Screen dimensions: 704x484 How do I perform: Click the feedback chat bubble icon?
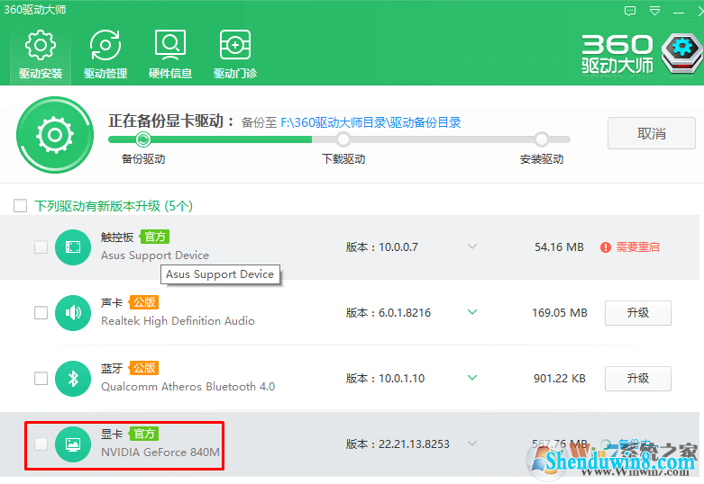click(x=630, y=11)
